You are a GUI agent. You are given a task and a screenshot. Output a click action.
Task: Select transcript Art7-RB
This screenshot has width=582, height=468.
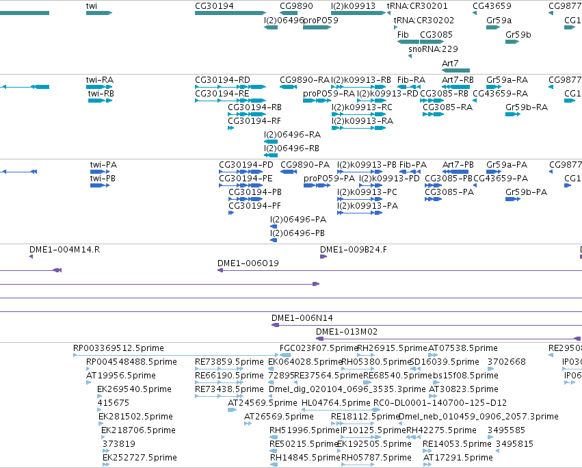[455, 87]
